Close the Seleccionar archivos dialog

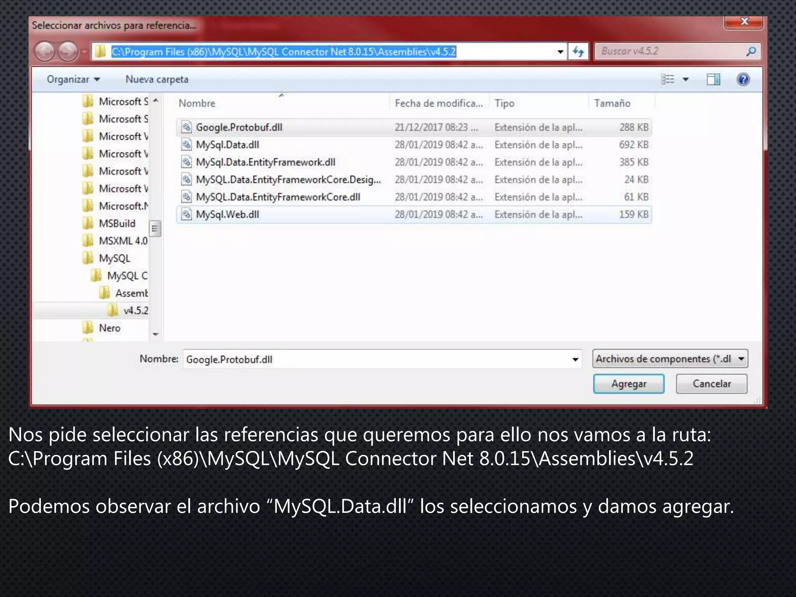pos(744,21)
